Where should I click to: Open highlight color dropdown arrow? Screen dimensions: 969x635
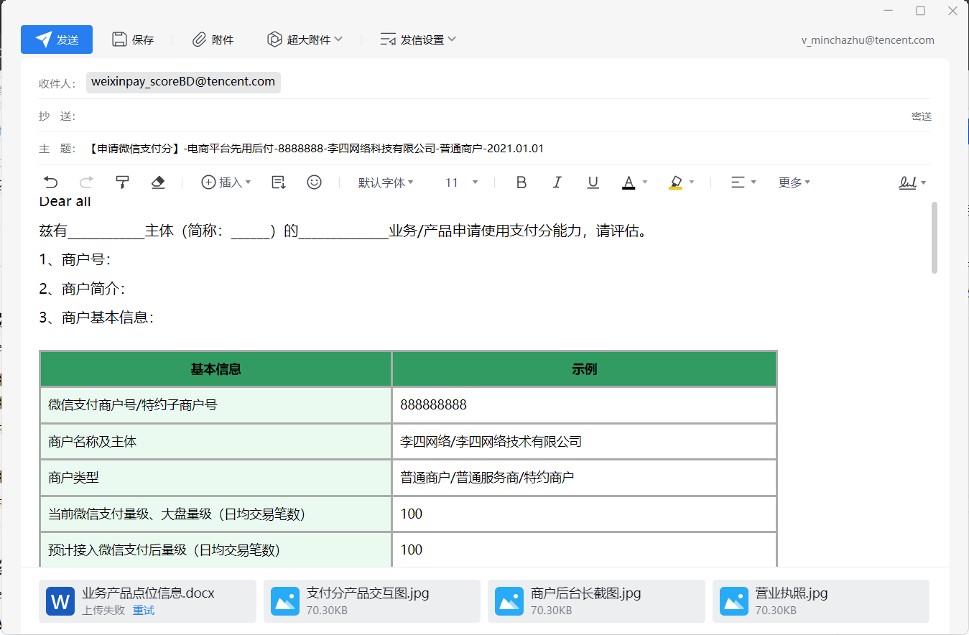(x=692, y=182)
